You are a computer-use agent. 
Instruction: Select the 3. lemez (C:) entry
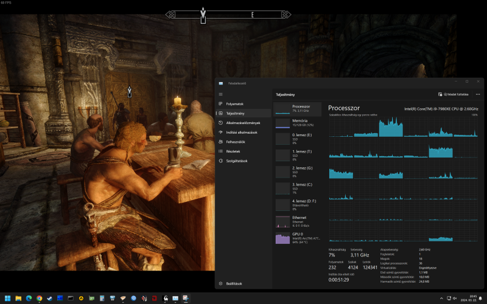[x=297, y=188]
